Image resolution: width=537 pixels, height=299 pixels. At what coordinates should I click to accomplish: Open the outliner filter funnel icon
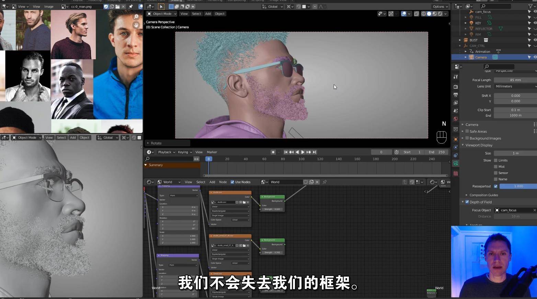531,6
